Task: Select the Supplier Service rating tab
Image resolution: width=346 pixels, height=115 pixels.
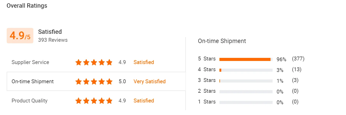Action: (30, 62)
